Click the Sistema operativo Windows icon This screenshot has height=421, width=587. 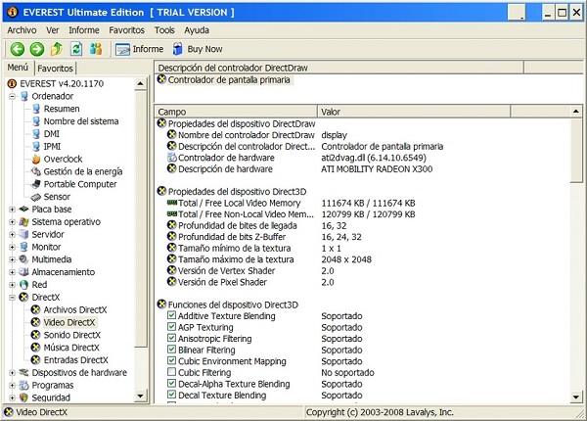coord(23,221)
